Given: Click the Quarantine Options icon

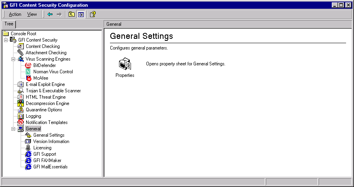Looking at the screenshot, I should (x=21, y=110).
